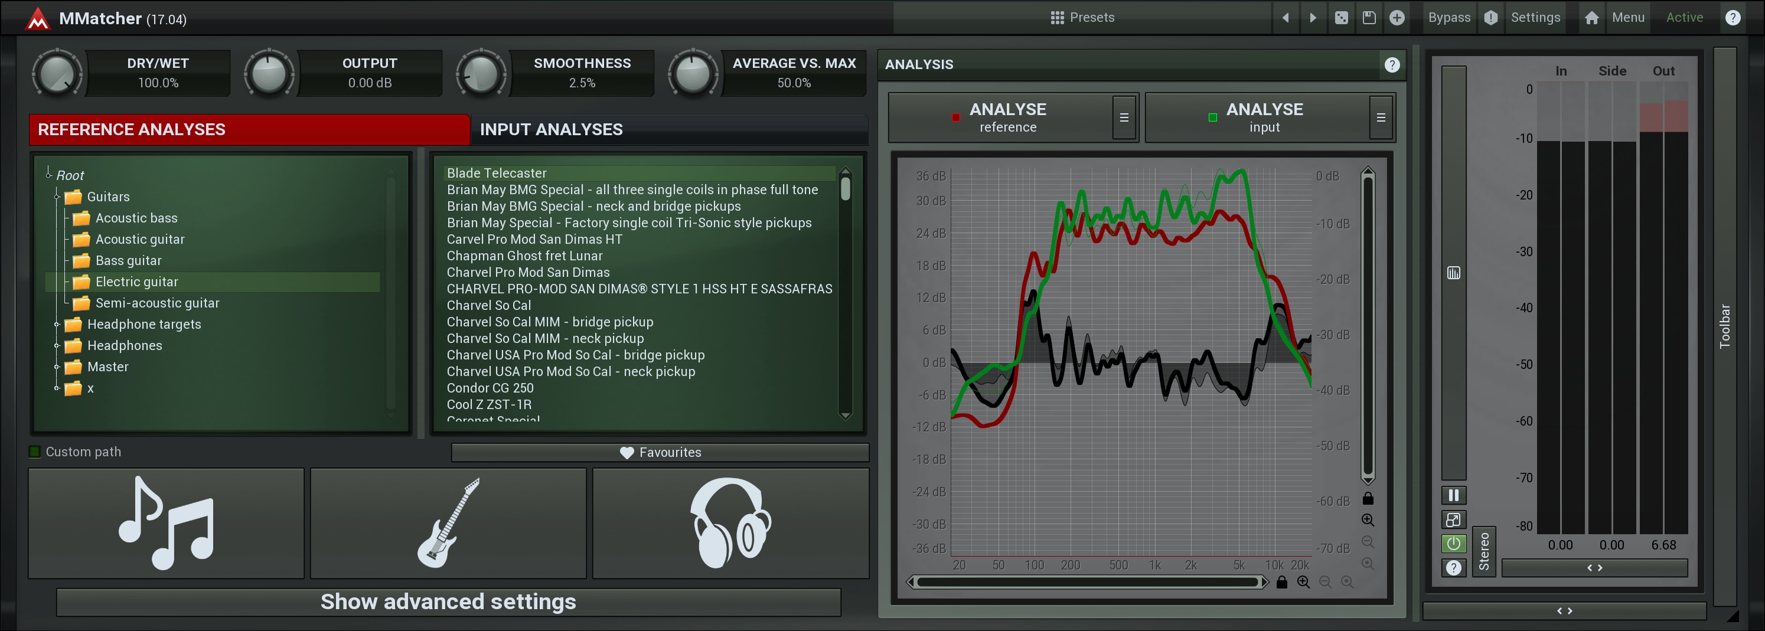Click Show advanced settings button

[448, 601]
